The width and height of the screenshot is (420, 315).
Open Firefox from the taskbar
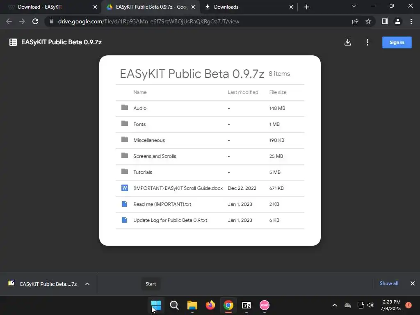click(210, 305)
